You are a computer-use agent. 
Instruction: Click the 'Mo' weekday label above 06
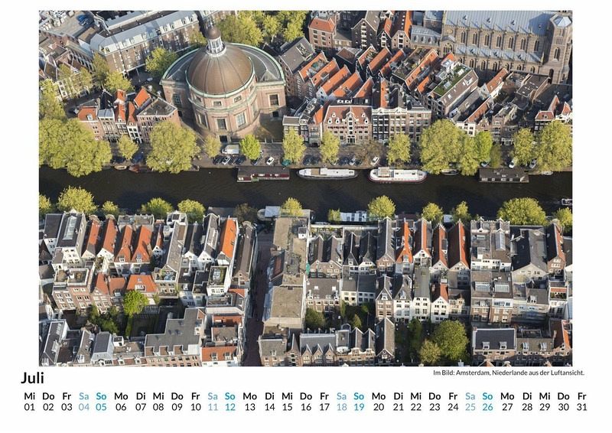(x=121, y=396)
